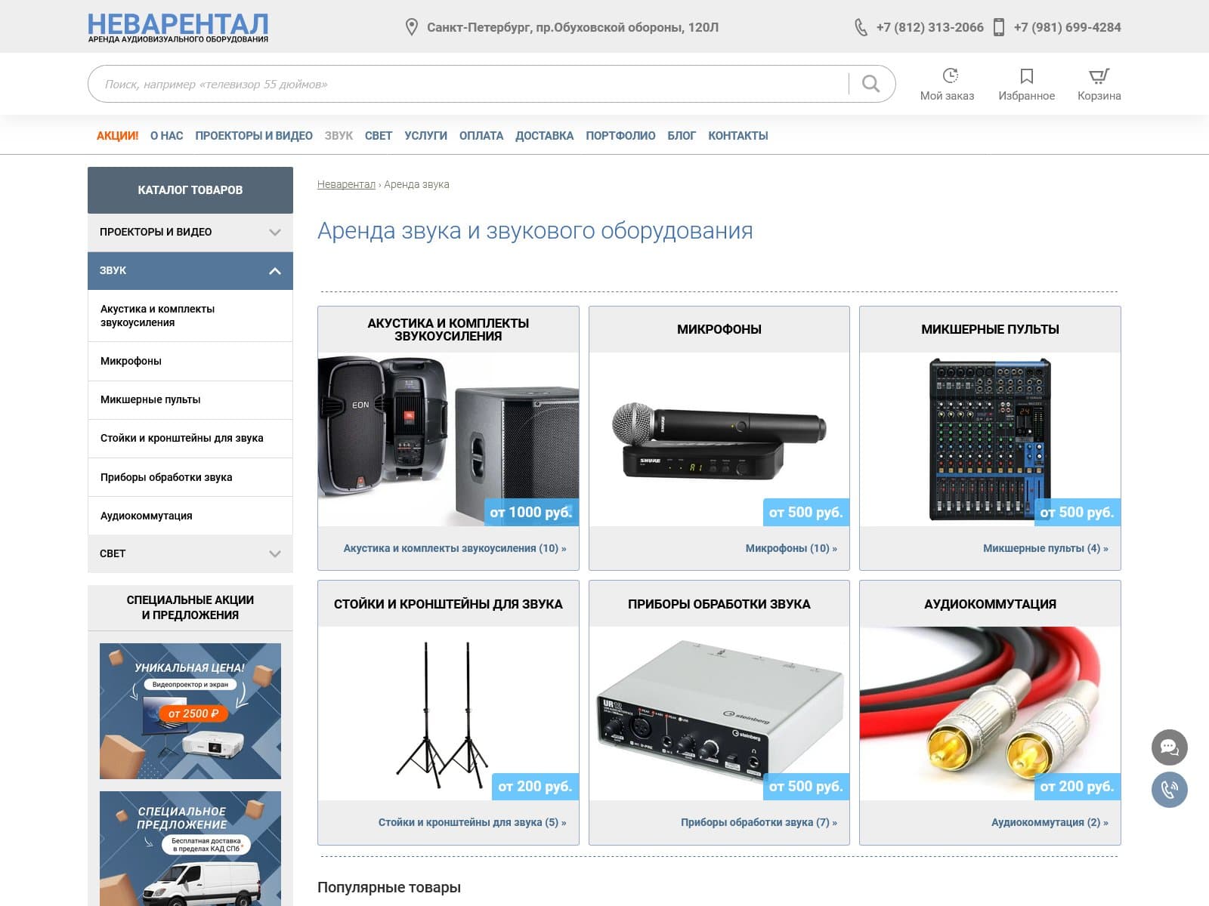Open the КОНТАКТЫ menu item
The image size is (1209, 906).
pos(738,136)
